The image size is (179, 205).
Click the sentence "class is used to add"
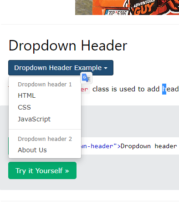tap(126, 89)
